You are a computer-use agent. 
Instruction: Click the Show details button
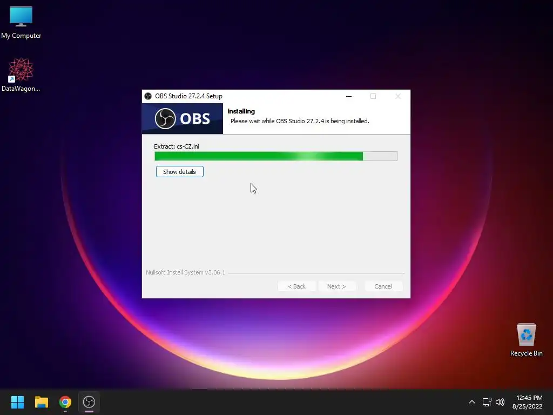pyautogui.click(x=179, y=172)
